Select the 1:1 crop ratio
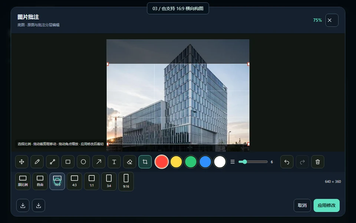356x223 pixels. 92,181
